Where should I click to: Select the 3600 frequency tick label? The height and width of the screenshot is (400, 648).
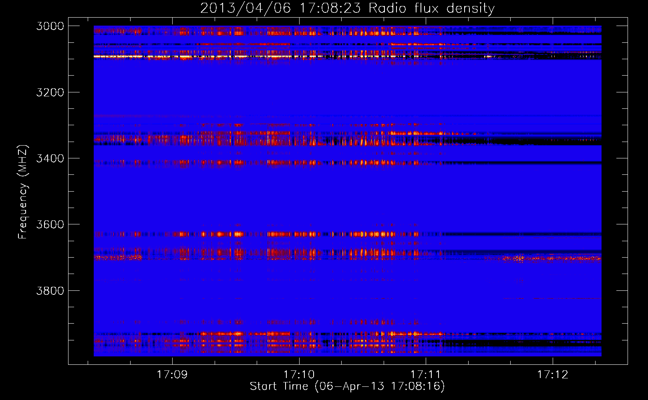50,224
